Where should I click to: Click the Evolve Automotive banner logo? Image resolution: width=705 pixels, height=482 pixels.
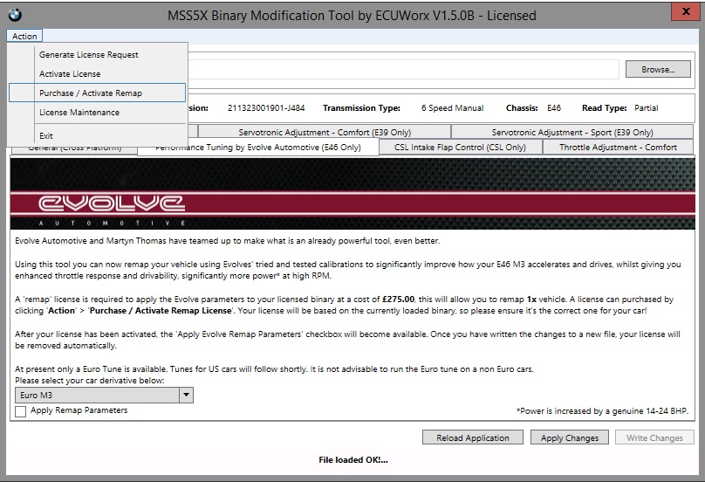click(x=112, y=210)
